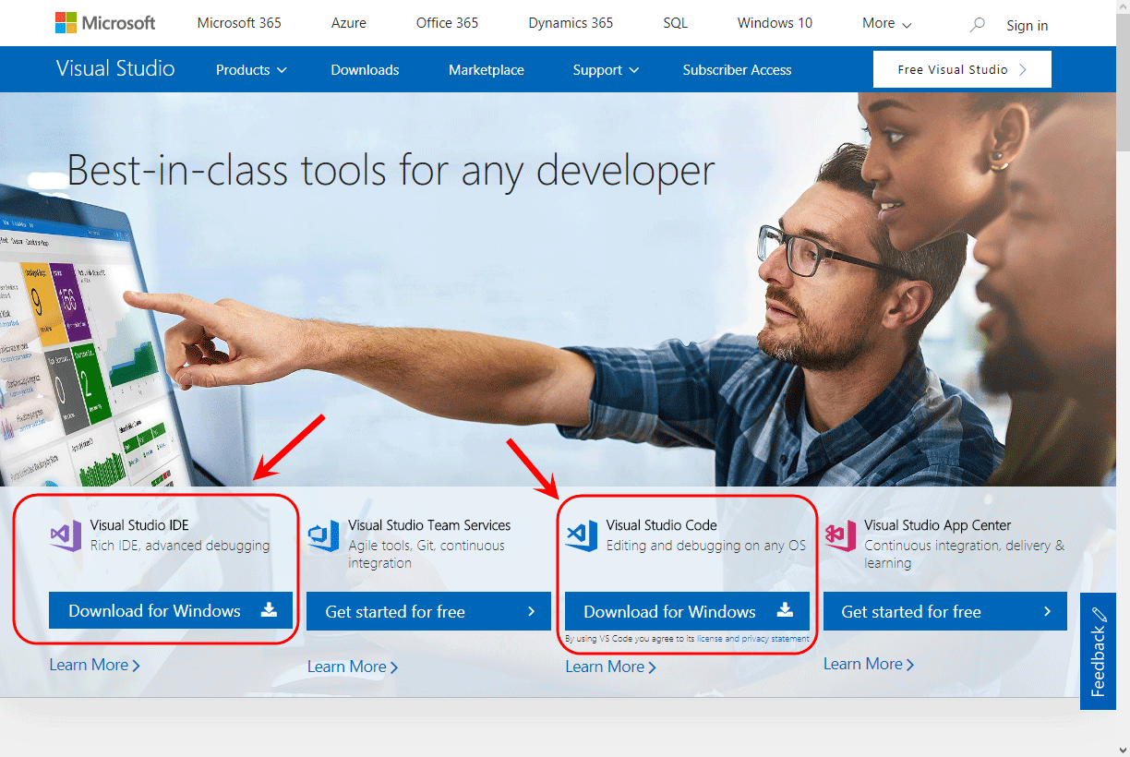Learn More about Visual Studio IDE
The height and width of the screenshot is (757, 1130).
[94, 665]
